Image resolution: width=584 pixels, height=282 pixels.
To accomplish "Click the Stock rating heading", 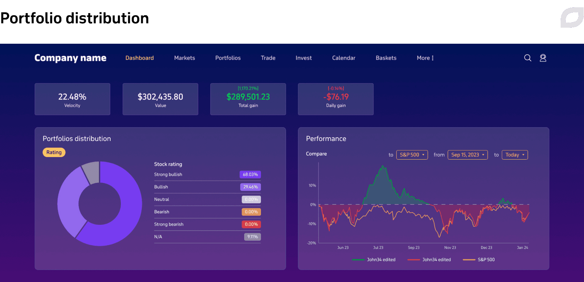I will coord(168,164).
